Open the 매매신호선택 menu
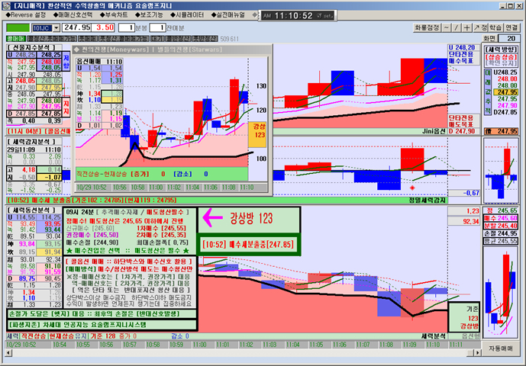Screen dimensions: 526x366 click(73, 15)
